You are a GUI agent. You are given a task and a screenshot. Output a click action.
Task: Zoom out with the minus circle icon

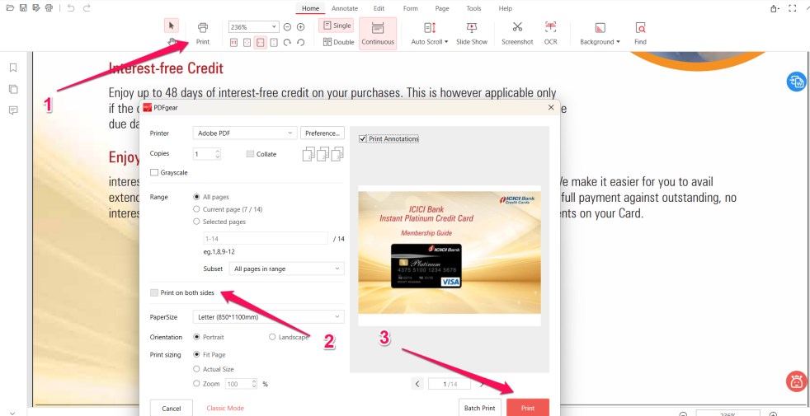(x=287, y=27)
